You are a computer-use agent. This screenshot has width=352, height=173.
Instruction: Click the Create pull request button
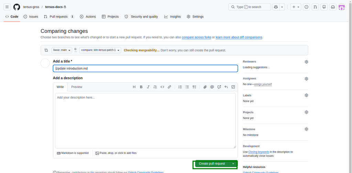pos(212,164)
